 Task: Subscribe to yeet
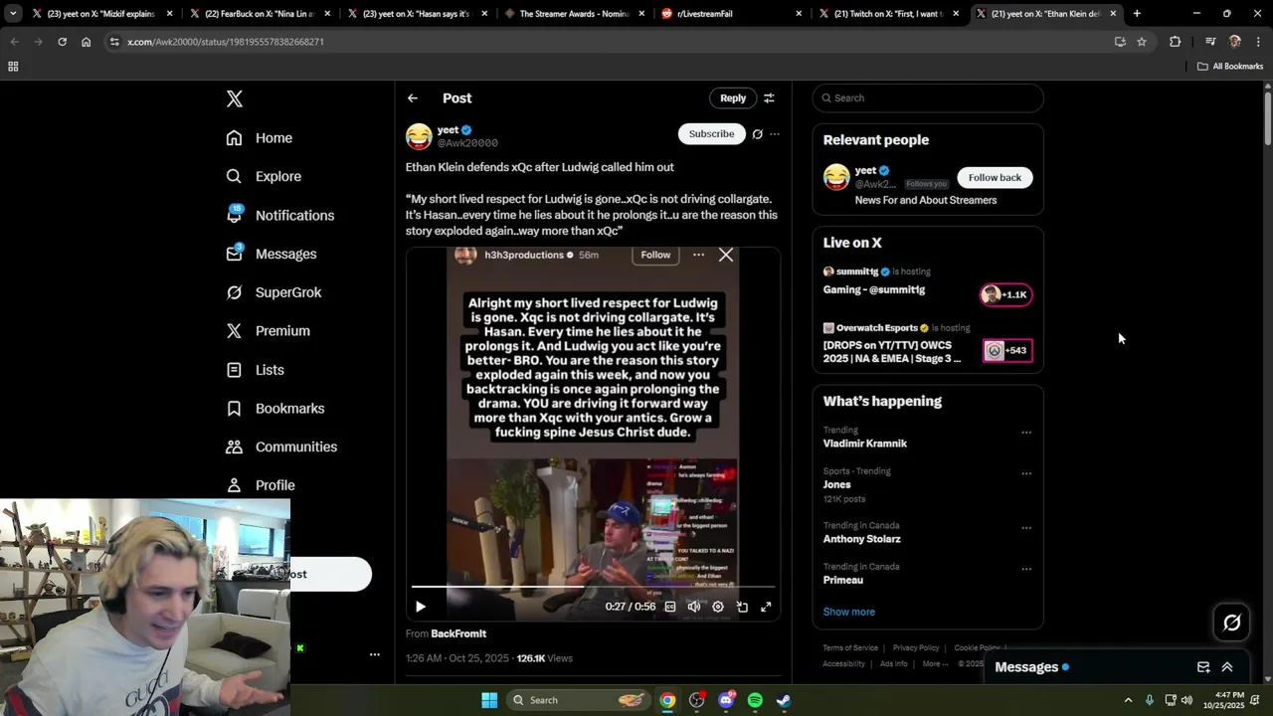[712, 134]
